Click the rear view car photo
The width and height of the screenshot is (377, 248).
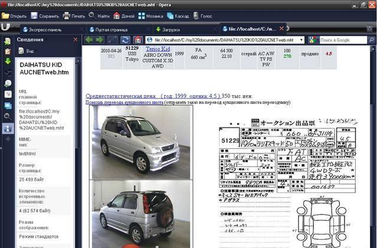point(141,214)
